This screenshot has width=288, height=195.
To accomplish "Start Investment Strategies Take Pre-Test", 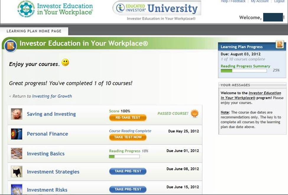I will coord(128,171).
